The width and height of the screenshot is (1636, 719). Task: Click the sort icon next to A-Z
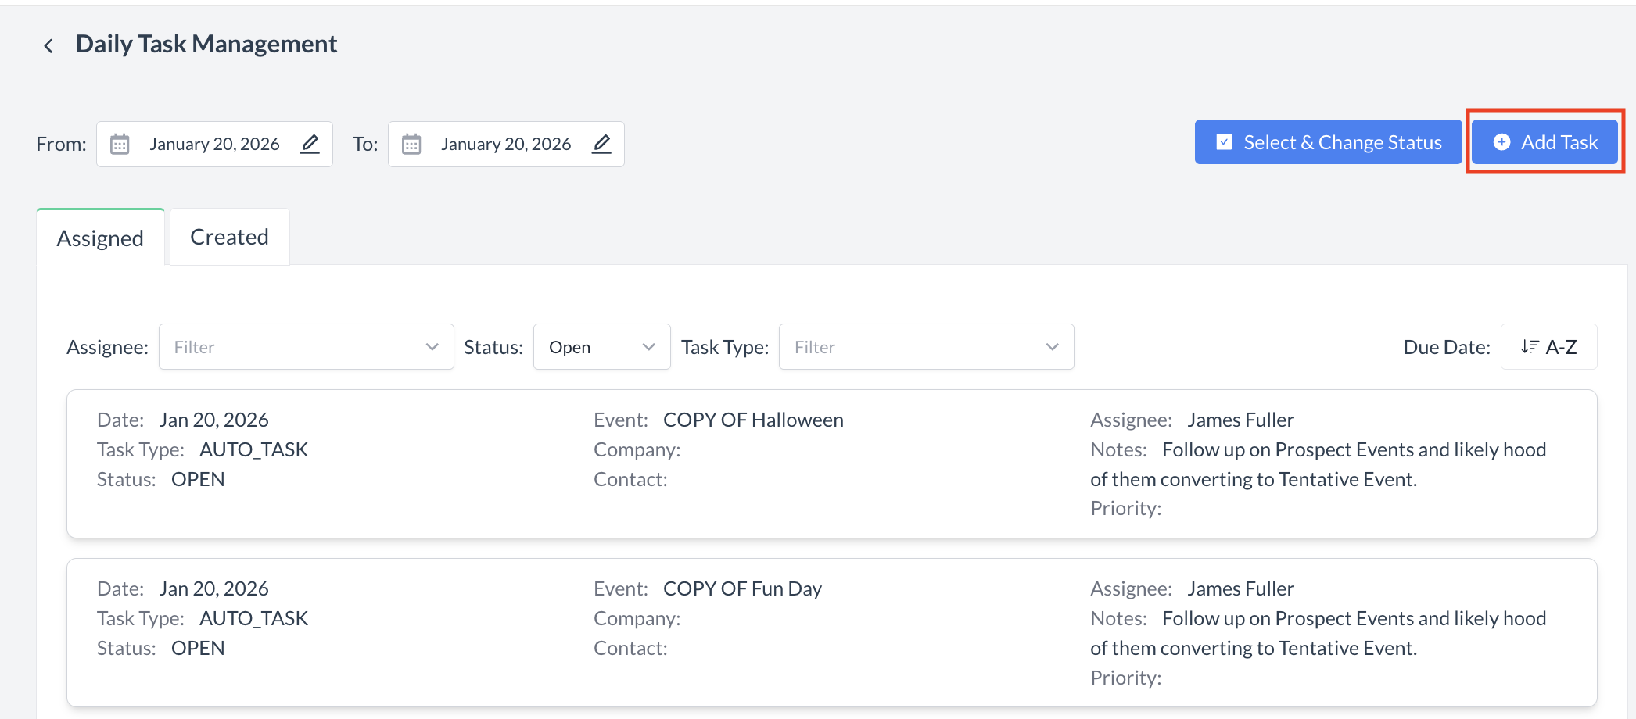[1529, 347]
